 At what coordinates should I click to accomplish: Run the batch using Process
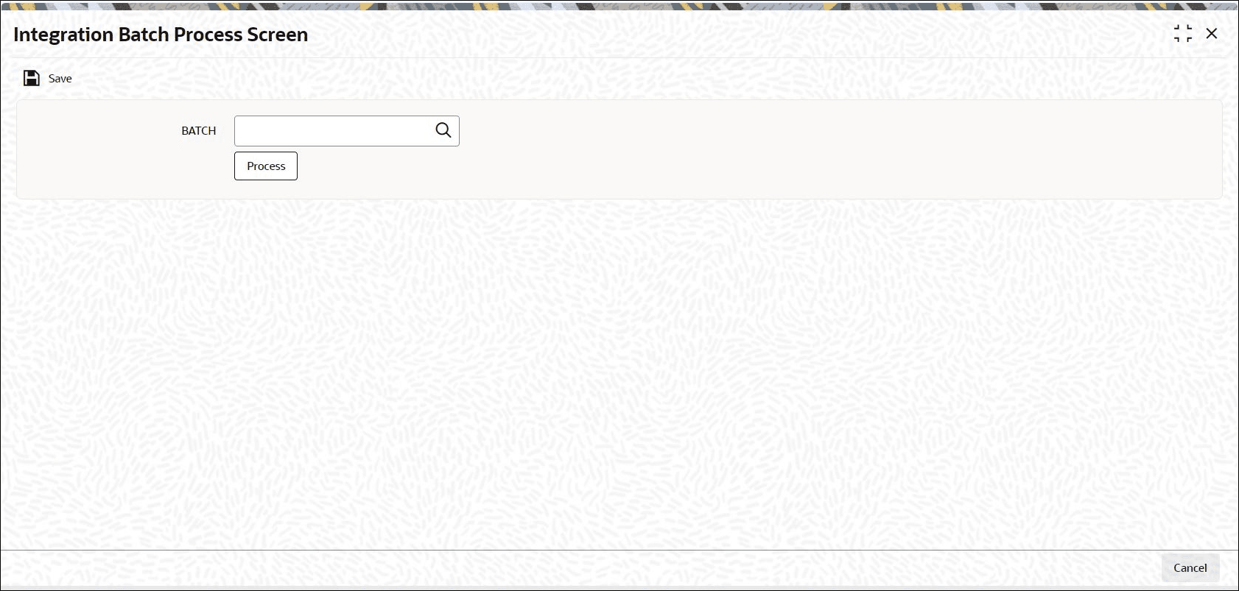(x=266, y=166)
